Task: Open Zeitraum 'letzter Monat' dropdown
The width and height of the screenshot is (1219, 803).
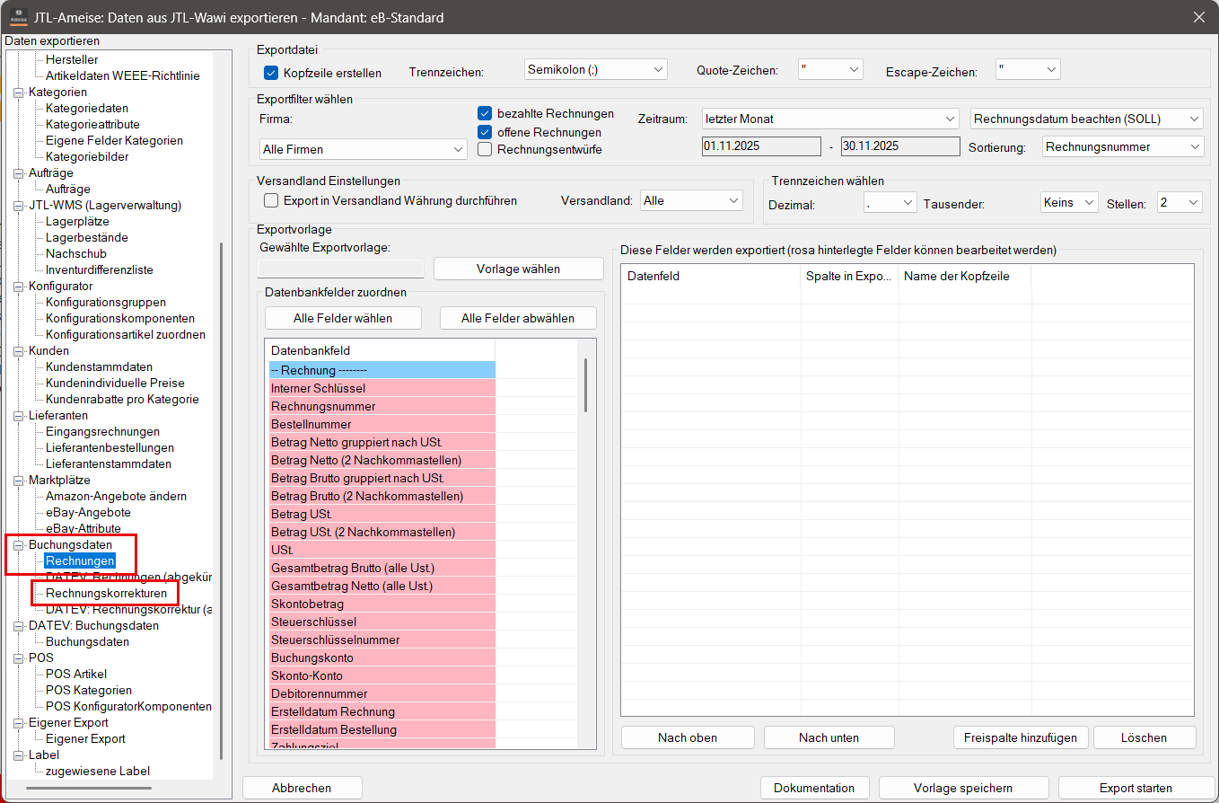Action: coord(830,119)
